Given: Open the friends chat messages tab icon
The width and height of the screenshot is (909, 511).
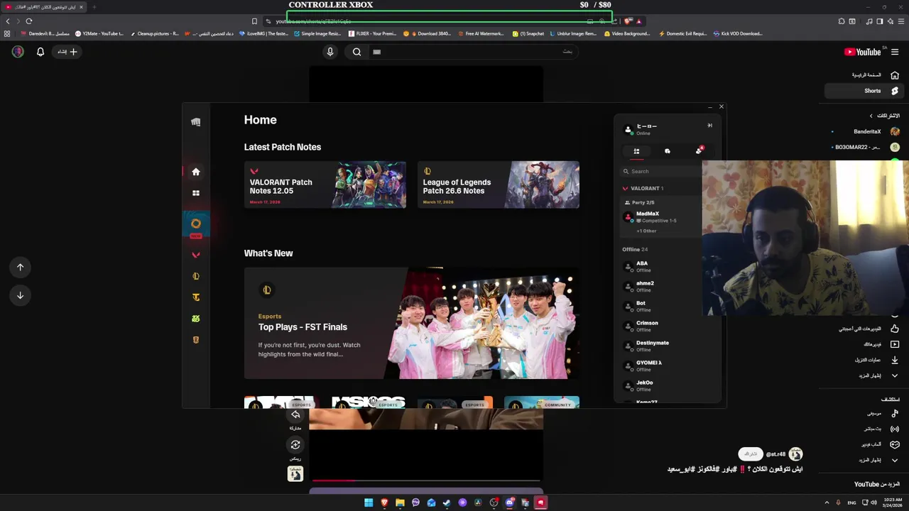Looking at the screenshot, I should [x=668, y=151].
